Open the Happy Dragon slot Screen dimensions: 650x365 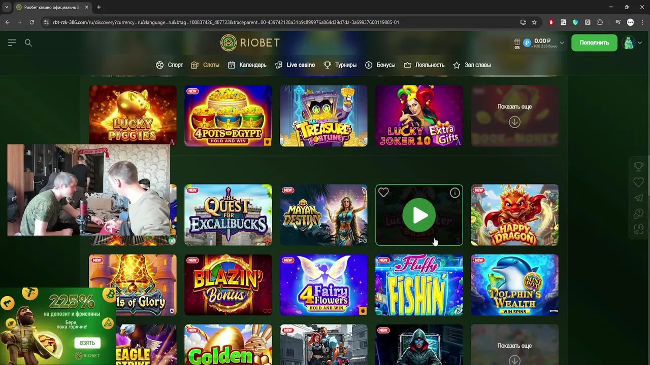(514, 215)
